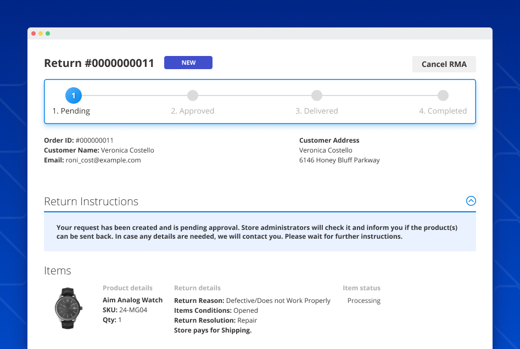Click the '4. Completed' step label
The width and height of the screenshot is (520, 349).
pos(443,111)
